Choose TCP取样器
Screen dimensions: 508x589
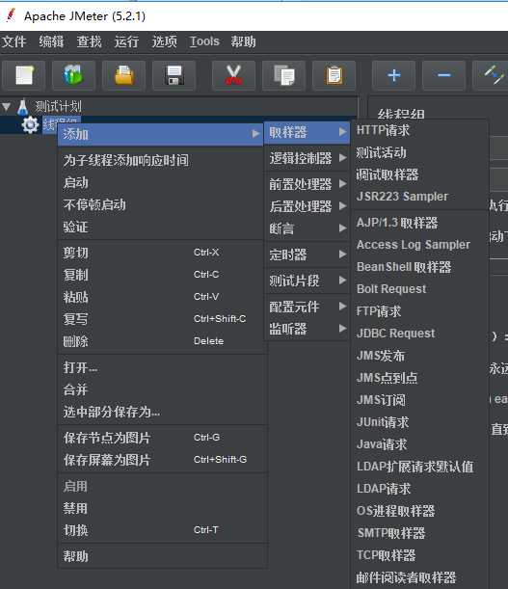pyautogui.click(x=419, y=555)
